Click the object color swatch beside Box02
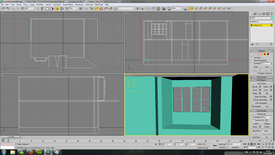Screen dimensions: 275x155 tap(272, 18)
